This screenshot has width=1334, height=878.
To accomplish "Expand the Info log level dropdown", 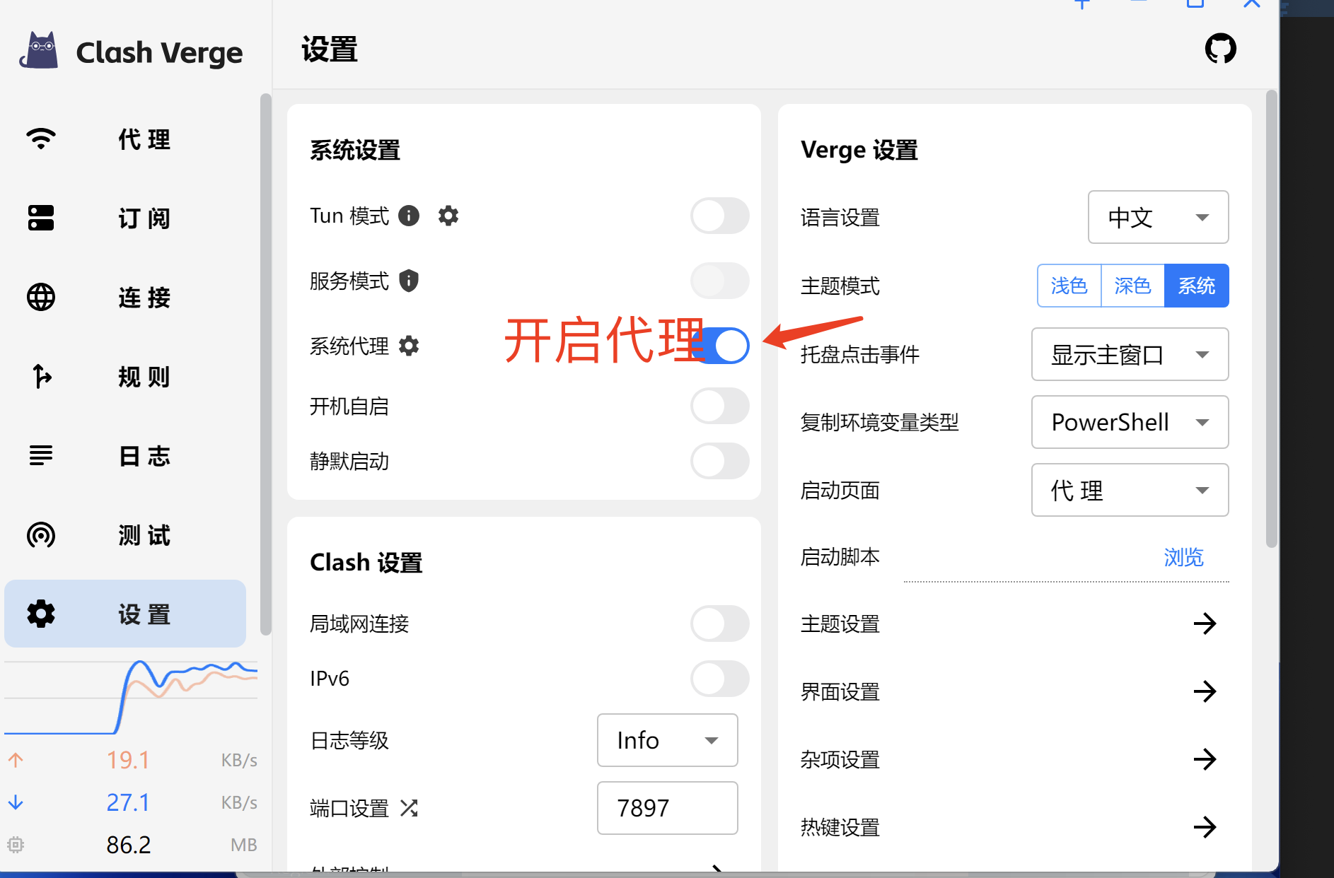I will pyautogui.click(x=667, y=740).
